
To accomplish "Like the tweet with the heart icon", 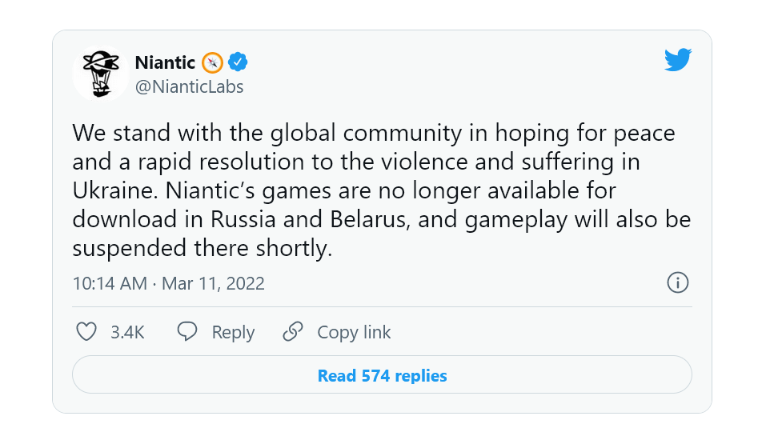I will point(86,332).
